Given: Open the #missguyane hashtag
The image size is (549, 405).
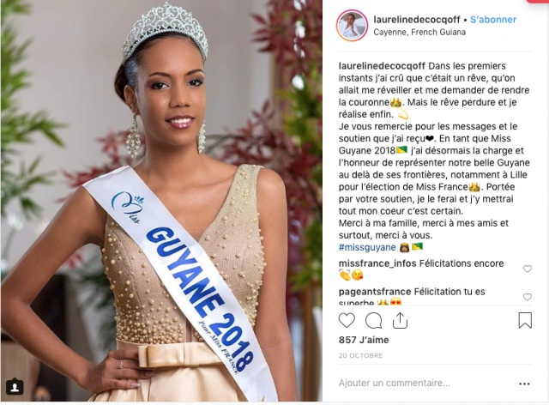Looking at the screenshot, I should [367, 247].
